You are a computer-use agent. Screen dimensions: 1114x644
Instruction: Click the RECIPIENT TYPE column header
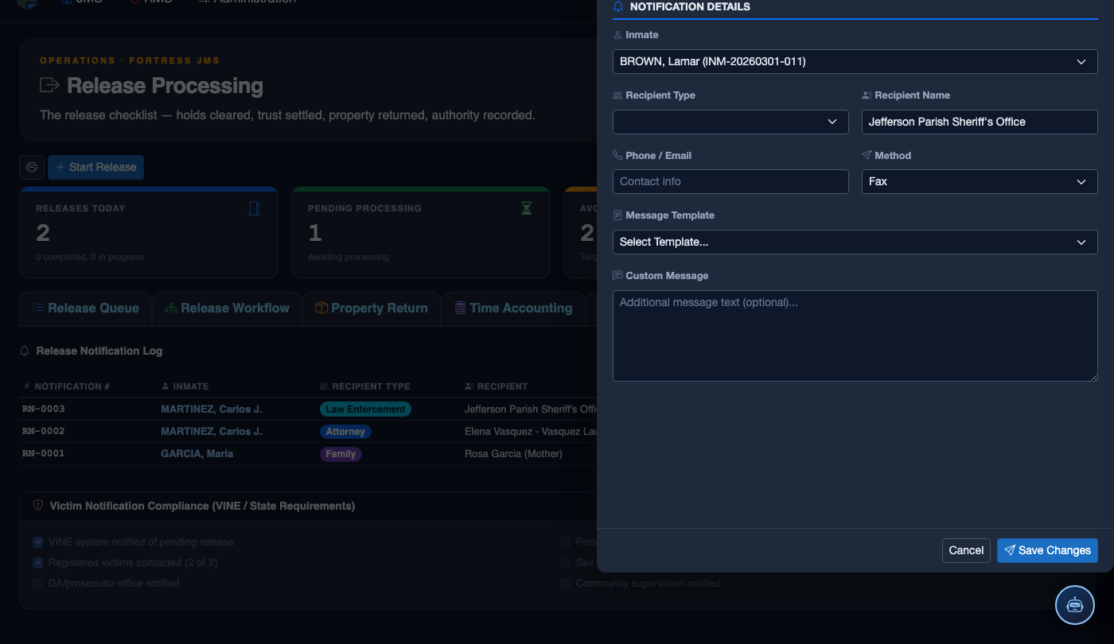365,386
